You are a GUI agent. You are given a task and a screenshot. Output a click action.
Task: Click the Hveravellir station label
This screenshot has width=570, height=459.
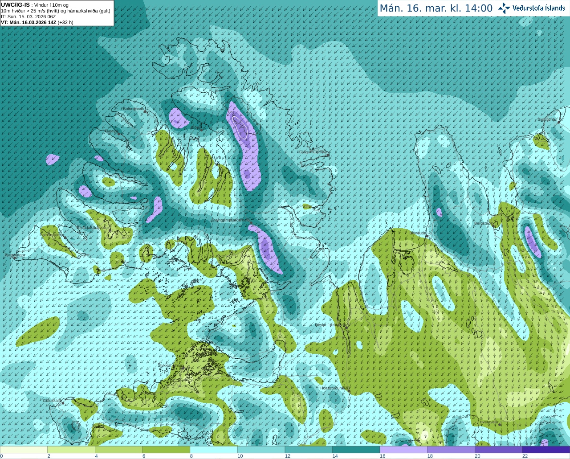[489, 422]
